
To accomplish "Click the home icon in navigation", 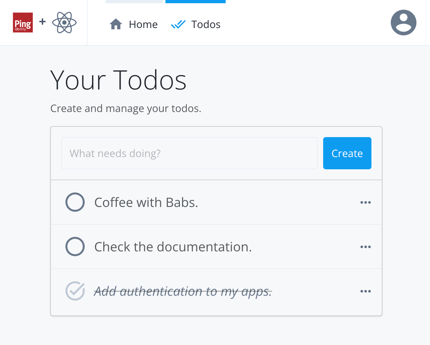I will coord(116,23).
